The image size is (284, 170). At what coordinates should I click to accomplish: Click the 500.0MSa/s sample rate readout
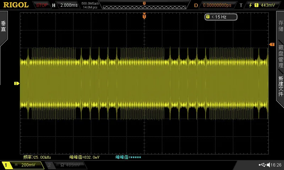(x=90, y=3)
